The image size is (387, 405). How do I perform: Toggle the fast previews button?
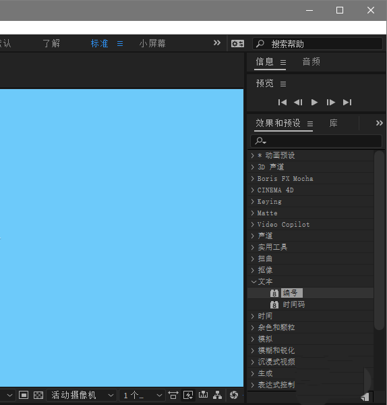tap(188, 395)
